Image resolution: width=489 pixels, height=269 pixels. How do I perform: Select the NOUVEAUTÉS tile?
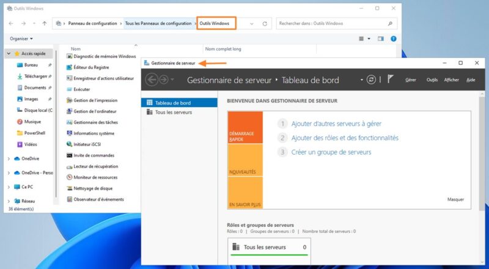point(245,160)
